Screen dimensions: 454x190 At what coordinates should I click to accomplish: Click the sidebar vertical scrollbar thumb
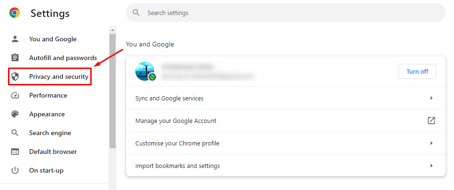(112, 91)
